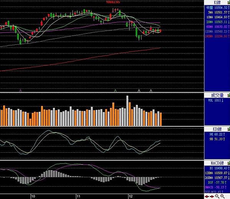Click month 10 label on time axis
Image resolution: width=230 pixels, height=199 pixels.
pos(33,196)
